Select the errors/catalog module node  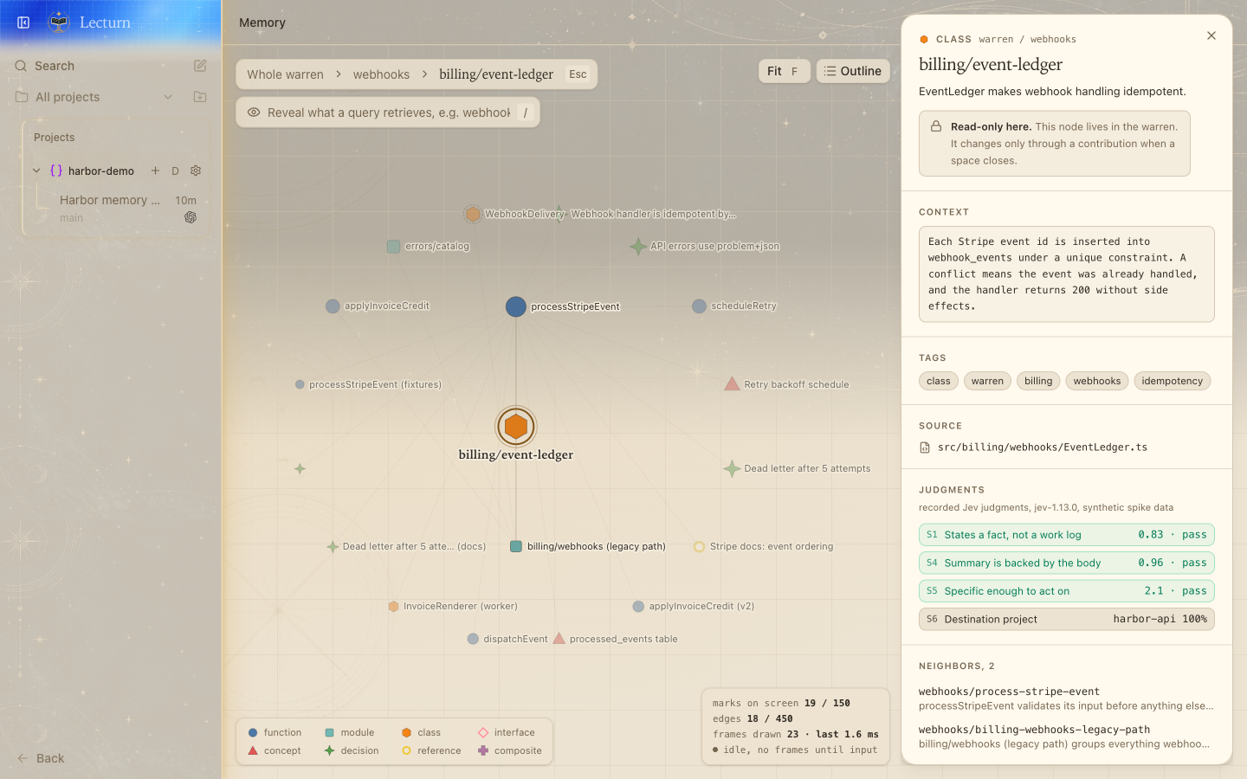pos(393,247)
